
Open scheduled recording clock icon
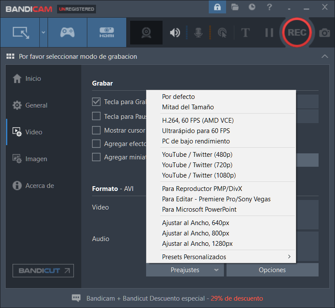tap(252, 7)
